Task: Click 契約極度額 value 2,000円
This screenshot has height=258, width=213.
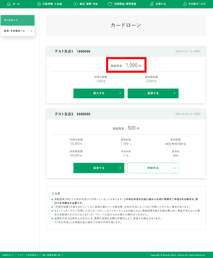Action: [x=151, y=81]
